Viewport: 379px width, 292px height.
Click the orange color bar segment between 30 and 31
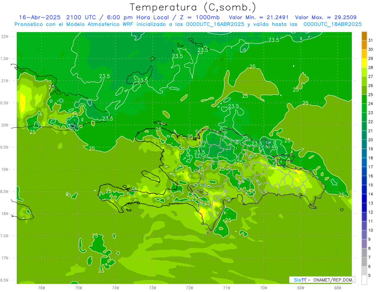click(x=364, y=45)
